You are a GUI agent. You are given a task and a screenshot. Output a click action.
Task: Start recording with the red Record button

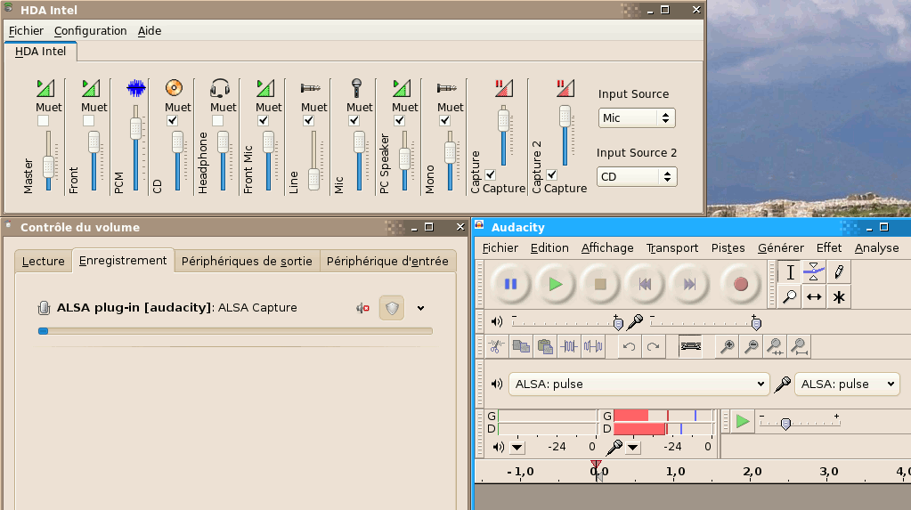[x=740, y=284]
